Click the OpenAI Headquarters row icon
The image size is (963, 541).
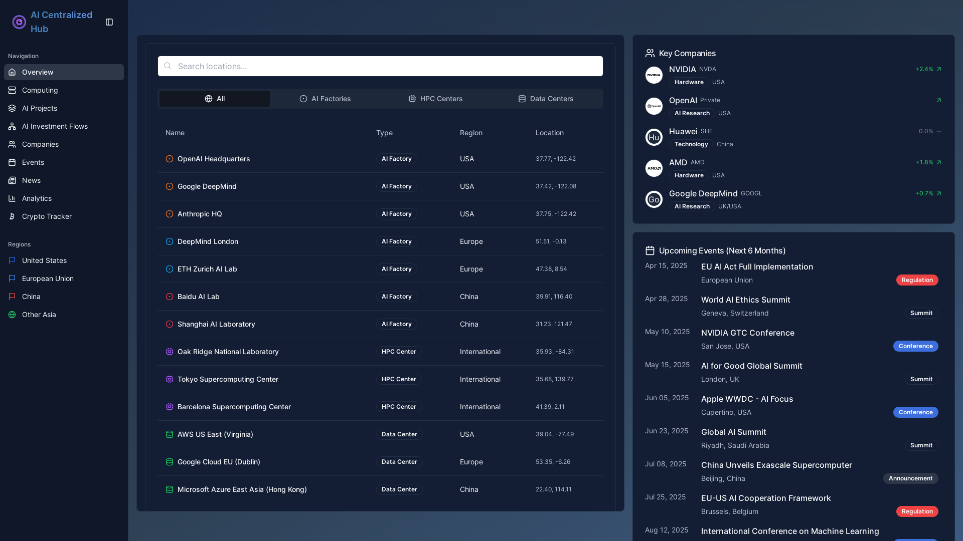pos(170,159)
